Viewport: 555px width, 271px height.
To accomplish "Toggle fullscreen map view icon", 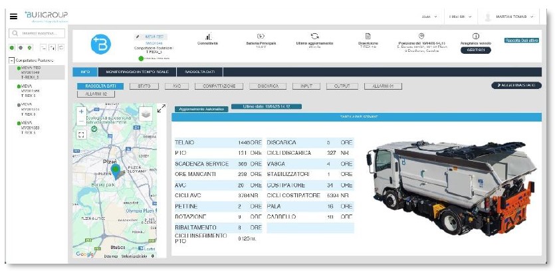I will point(81,134).
